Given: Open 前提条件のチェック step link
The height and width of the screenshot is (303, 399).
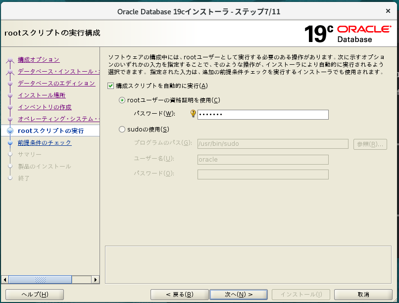Looking at the screenshot, I should pos(45,143).
